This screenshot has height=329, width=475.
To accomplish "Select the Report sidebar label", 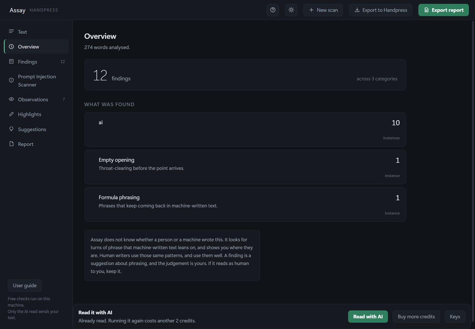I will pos(26,144).
